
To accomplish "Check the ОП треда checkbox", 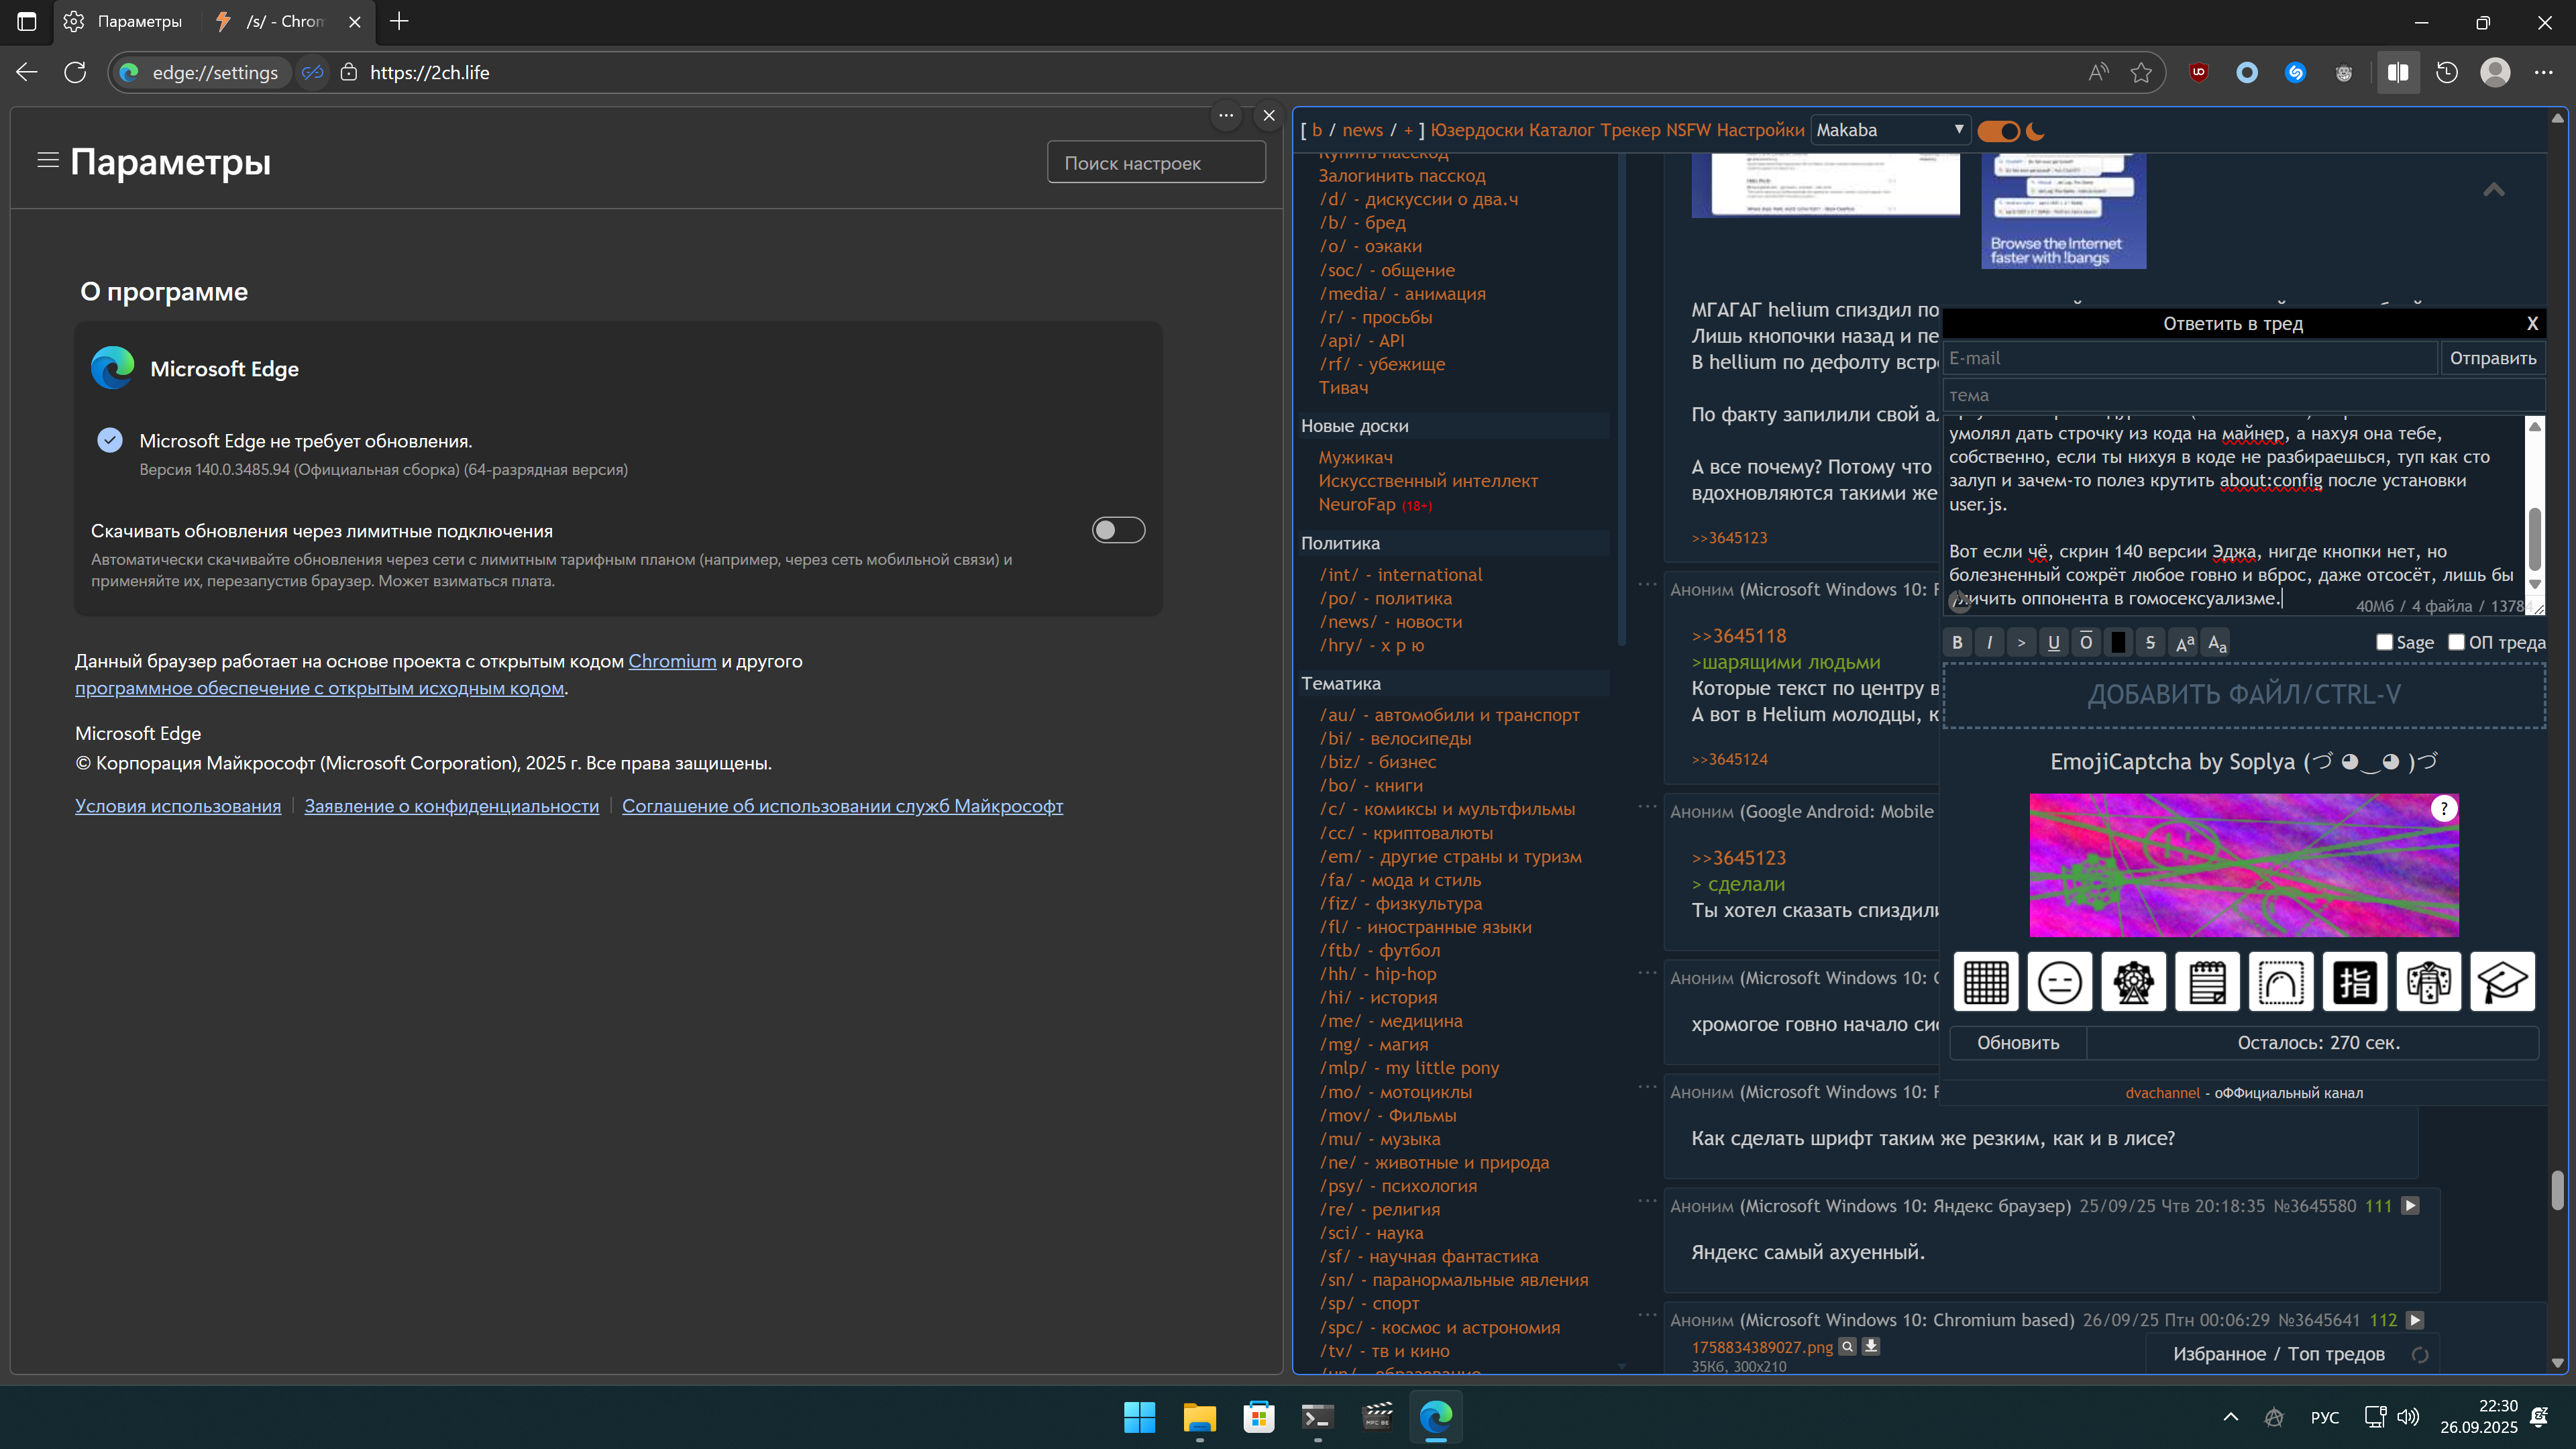I will pyautogui.click(x=2456, y=642).
